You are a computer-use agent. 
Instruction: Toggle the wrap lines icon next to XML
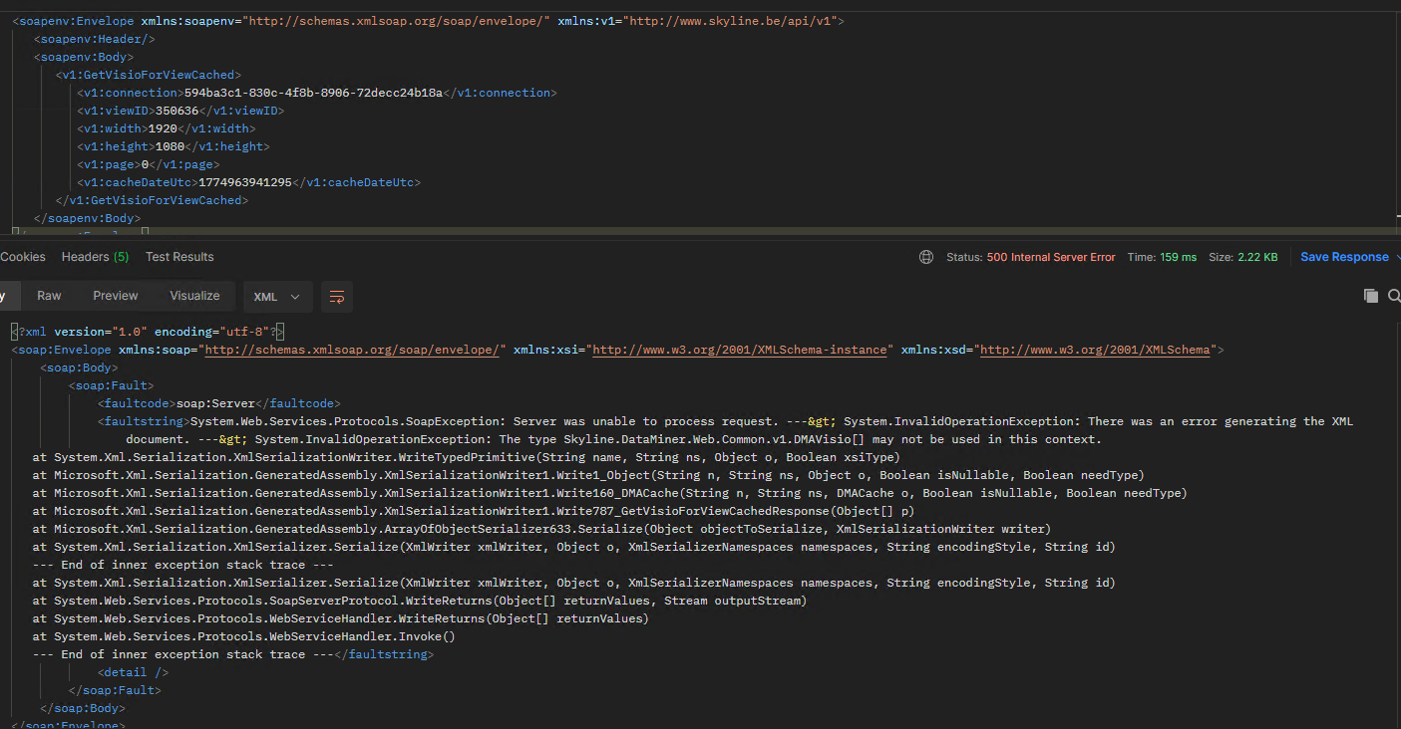tap(337, 297)
